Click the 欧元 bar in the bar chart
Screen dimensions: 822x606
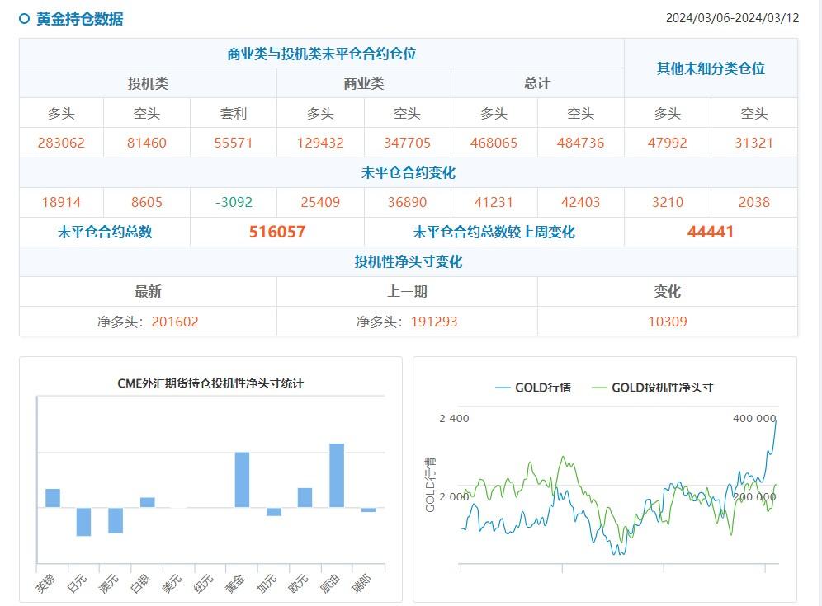pos(305,499)
